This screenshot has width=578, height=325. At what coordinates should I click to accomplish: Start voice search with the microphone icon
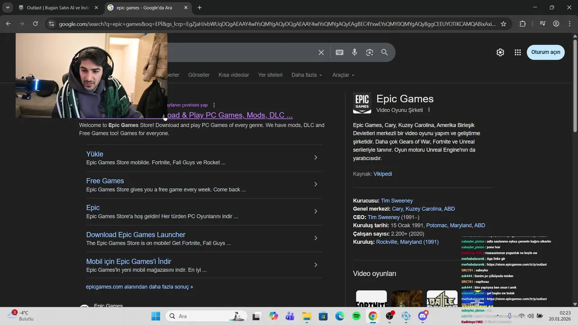click(354, 52)
